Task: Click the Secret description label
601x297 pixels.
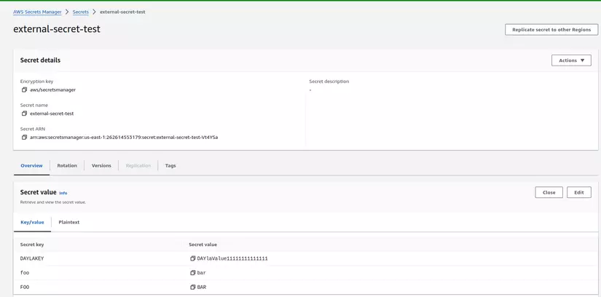Action: [x=329, y=82]
